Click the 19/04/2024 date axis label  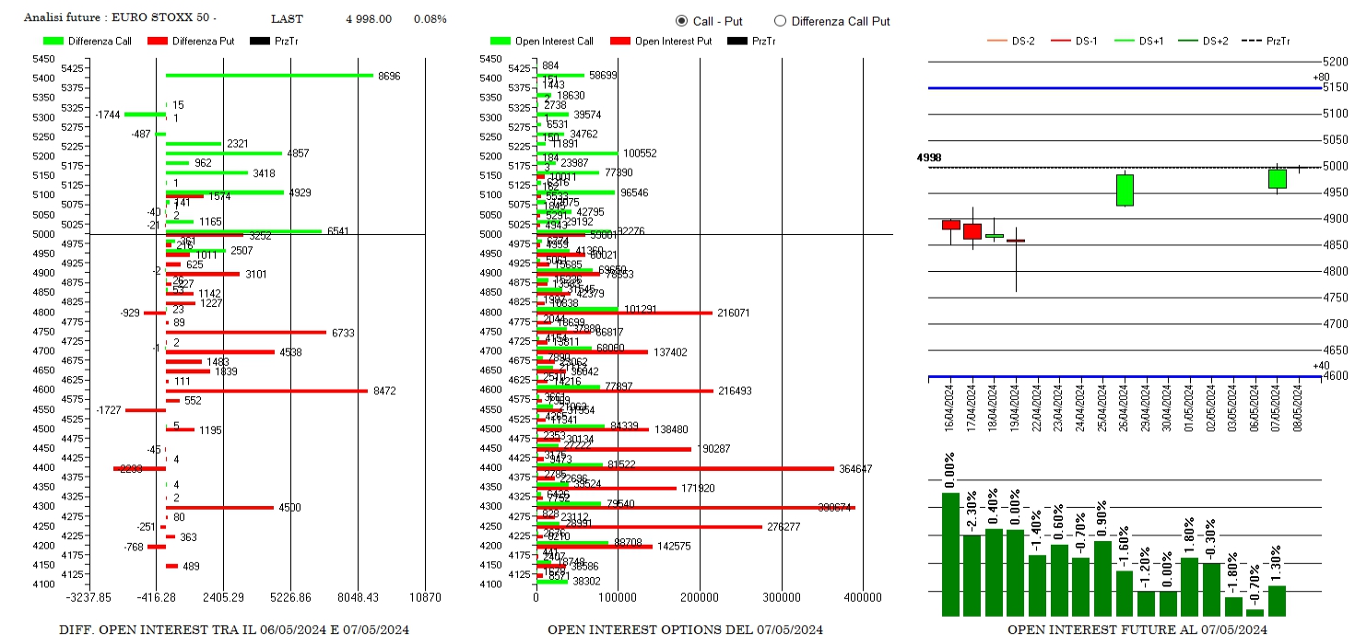1016,406
